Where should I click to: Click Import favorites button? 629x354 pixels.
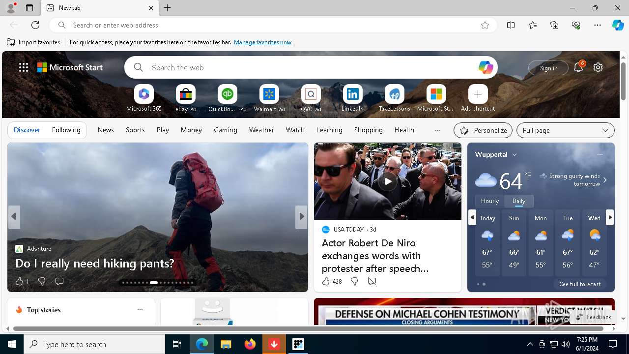[x=33, y=42]
